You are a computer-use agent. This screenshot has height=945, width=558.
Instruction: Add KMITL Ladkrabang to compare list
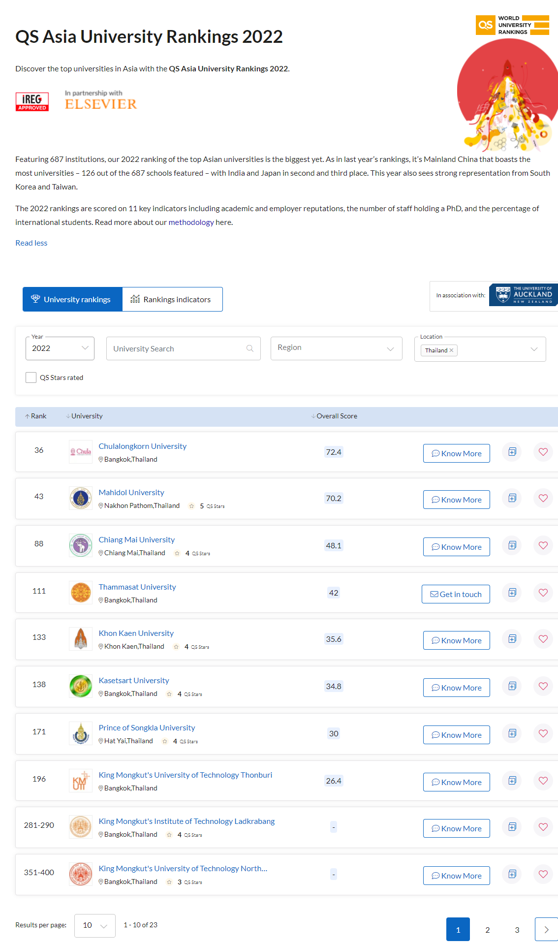512,827
